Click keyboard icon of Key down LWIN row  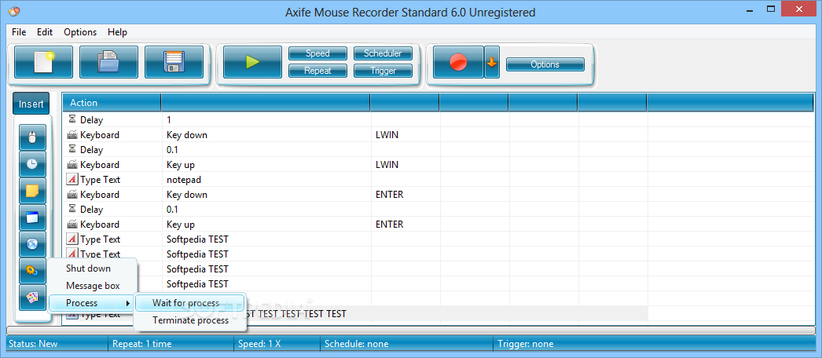click(x=72, y=135)
